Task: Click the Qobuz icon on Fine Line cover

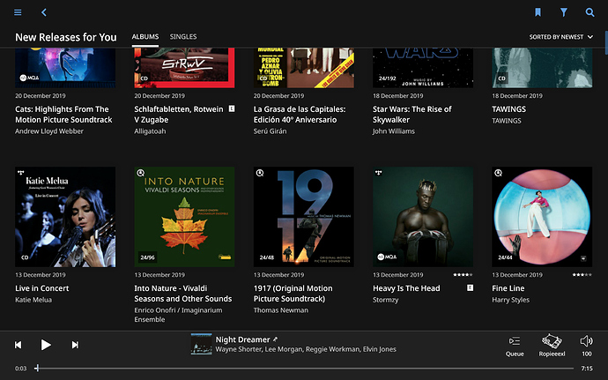Action: [498, 173]
